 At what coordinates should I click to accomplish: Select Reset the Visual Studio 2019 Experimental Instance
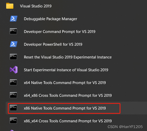[x=68, y=57]
